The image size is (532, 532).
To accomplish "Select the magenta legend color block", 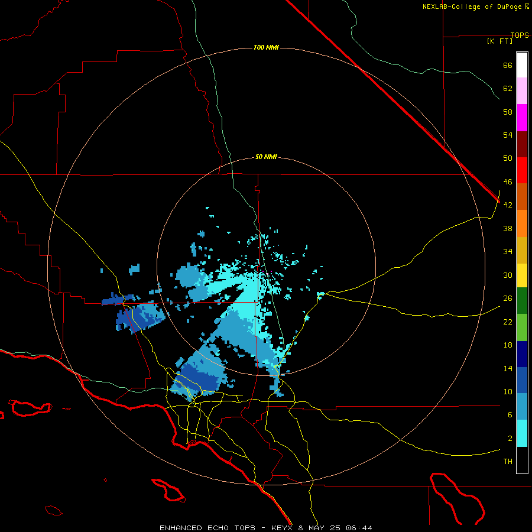I will point(522,118).
